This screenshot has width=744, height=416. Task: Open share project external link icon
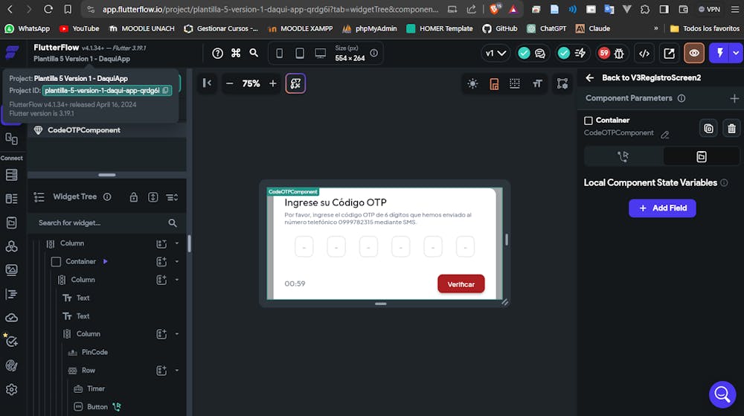point(669,53)
